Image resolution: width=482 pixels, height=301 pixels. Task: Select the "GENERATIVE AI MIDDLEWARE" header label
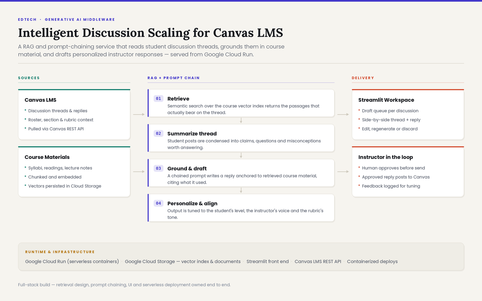coord(80,20)
